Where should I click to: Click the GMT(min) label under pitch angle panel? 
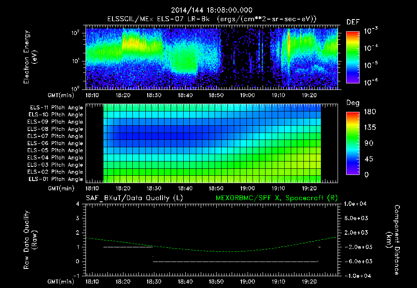61,189
